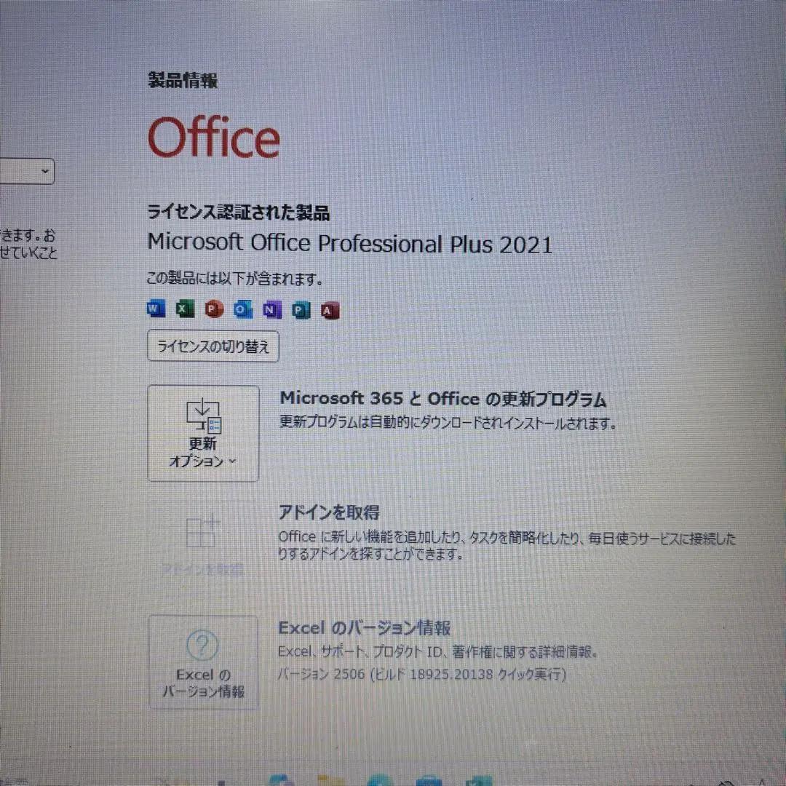The image size is (786, 786).
Task: Click the red Office logo
Action: point(213,137)
